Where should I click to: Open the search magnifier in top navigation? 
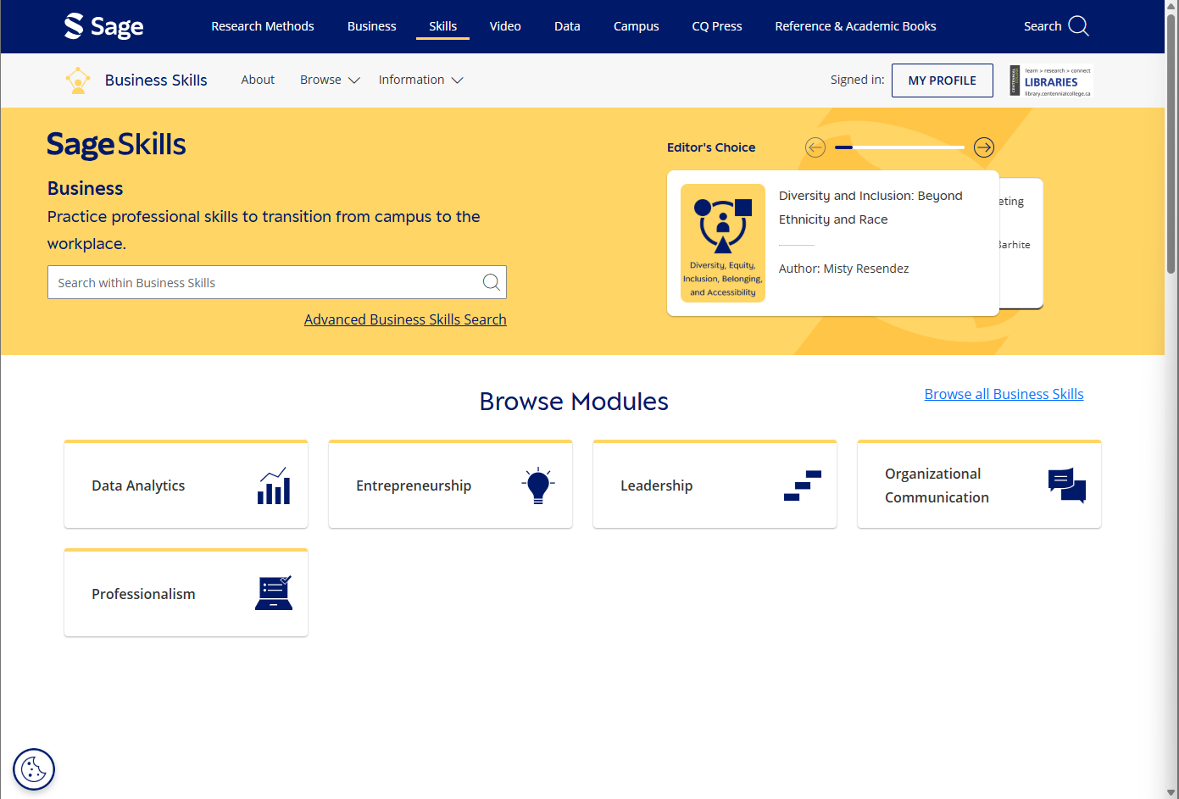coord(1078,26)
